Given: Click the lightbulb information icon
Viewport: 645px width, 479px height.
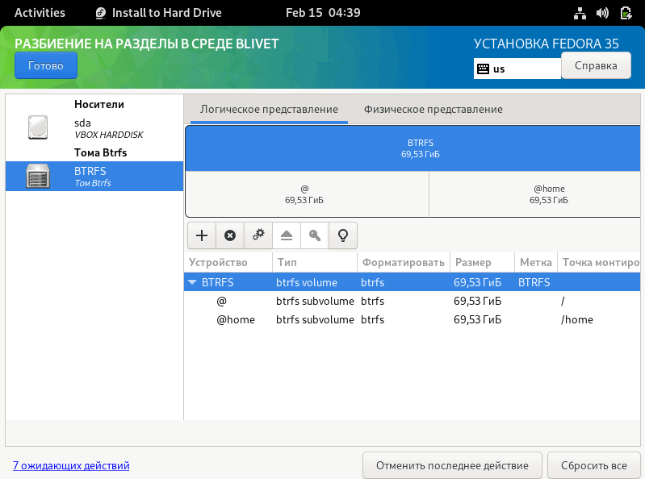Looking at the screenshot, I should coord(343,235).
